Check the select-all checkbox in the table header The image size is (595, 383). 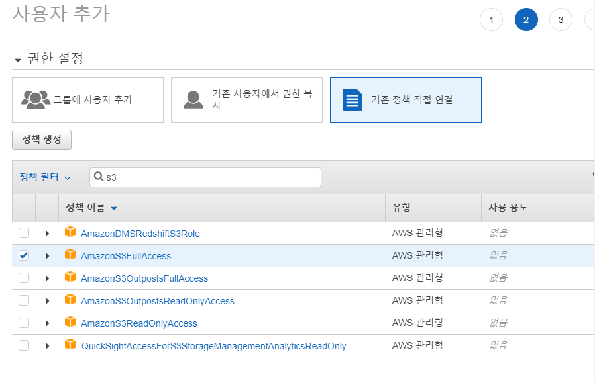click(24, 207)
